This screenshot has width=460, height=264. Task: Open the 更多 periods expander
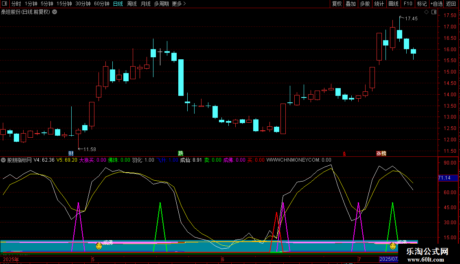point(179,4)
